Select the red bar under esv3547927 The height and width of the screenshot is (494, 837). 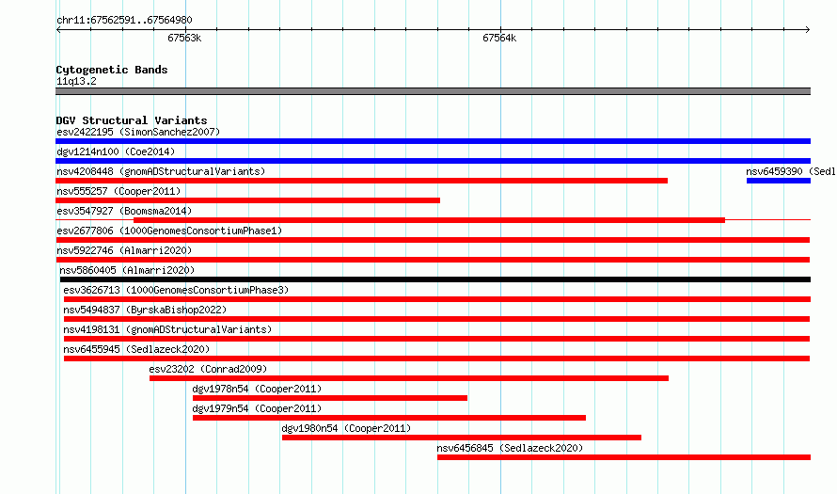[x=429, y=220]
